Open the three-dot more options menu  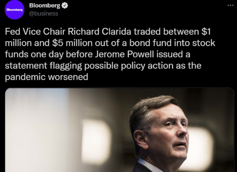[x=230, y=5]
